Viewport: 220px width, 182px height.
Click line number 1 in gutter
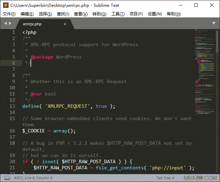13,32
